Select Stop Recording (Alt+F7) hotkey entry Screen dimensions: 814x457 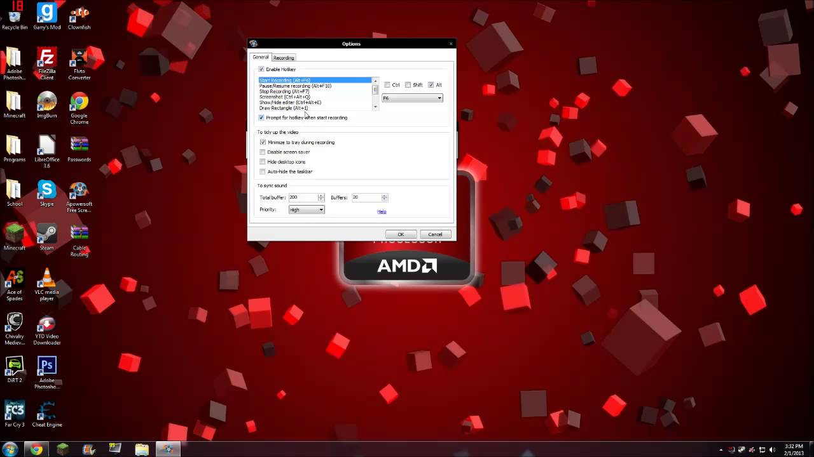(315, 91)
